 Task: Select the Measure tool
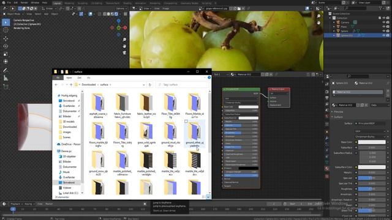coord(6,78)
